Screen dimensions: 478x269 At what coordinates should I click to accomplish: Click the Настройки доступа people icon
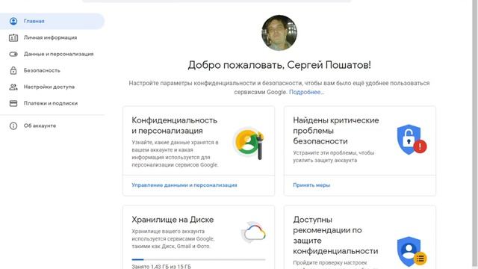pos(13,87)
